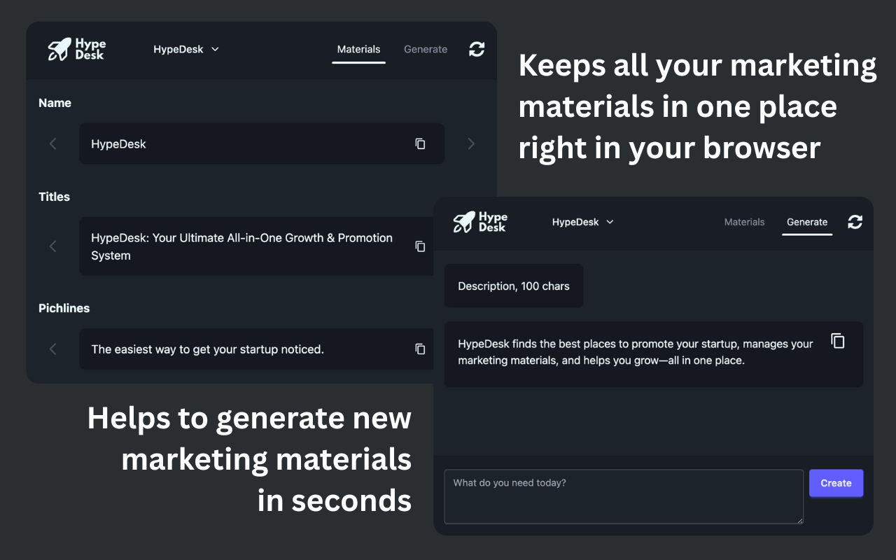
Task: Copy the pitchline about getting your startup noticed
Action: click(420, 349)
